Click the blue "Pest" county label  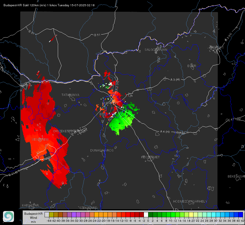click(172, 150)
